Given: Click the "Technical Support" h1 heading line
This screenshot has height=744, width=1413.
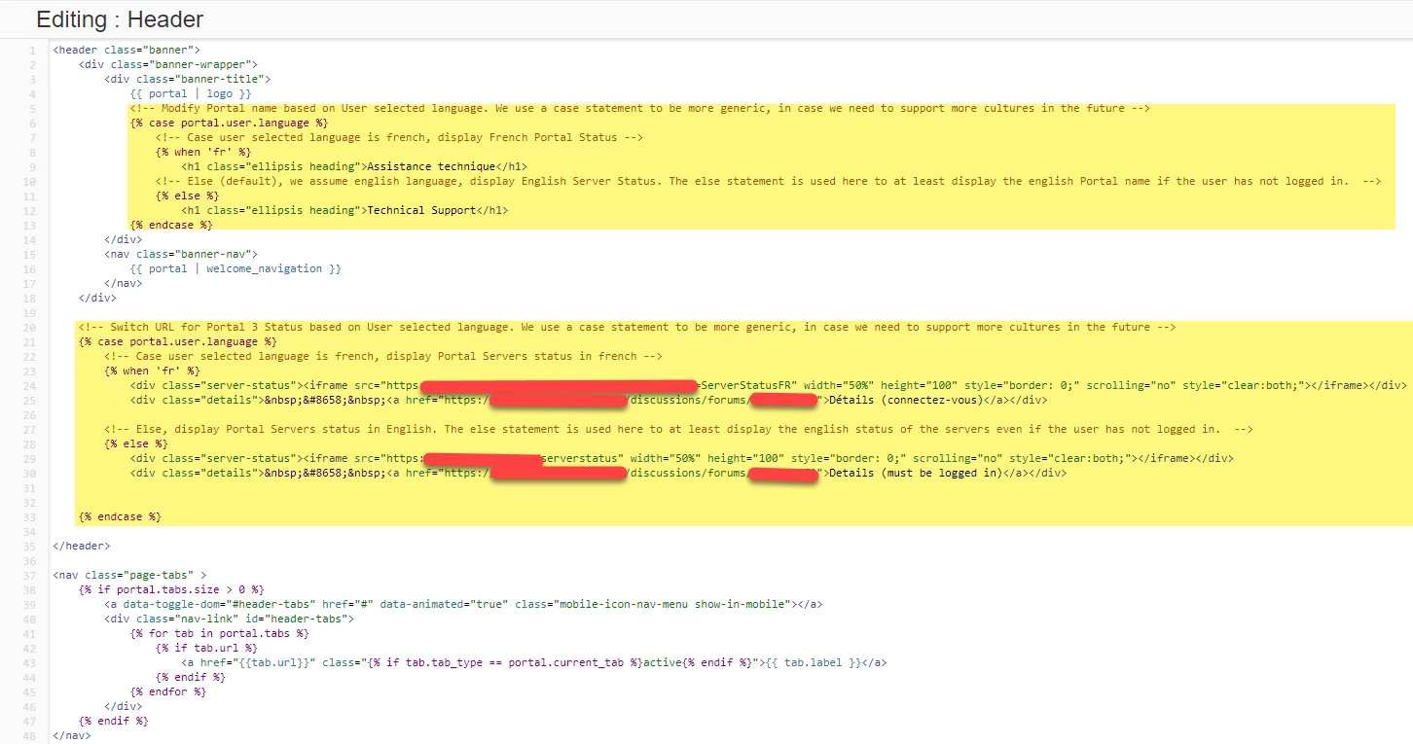Looking at the screenshot, I should point(344,210).
